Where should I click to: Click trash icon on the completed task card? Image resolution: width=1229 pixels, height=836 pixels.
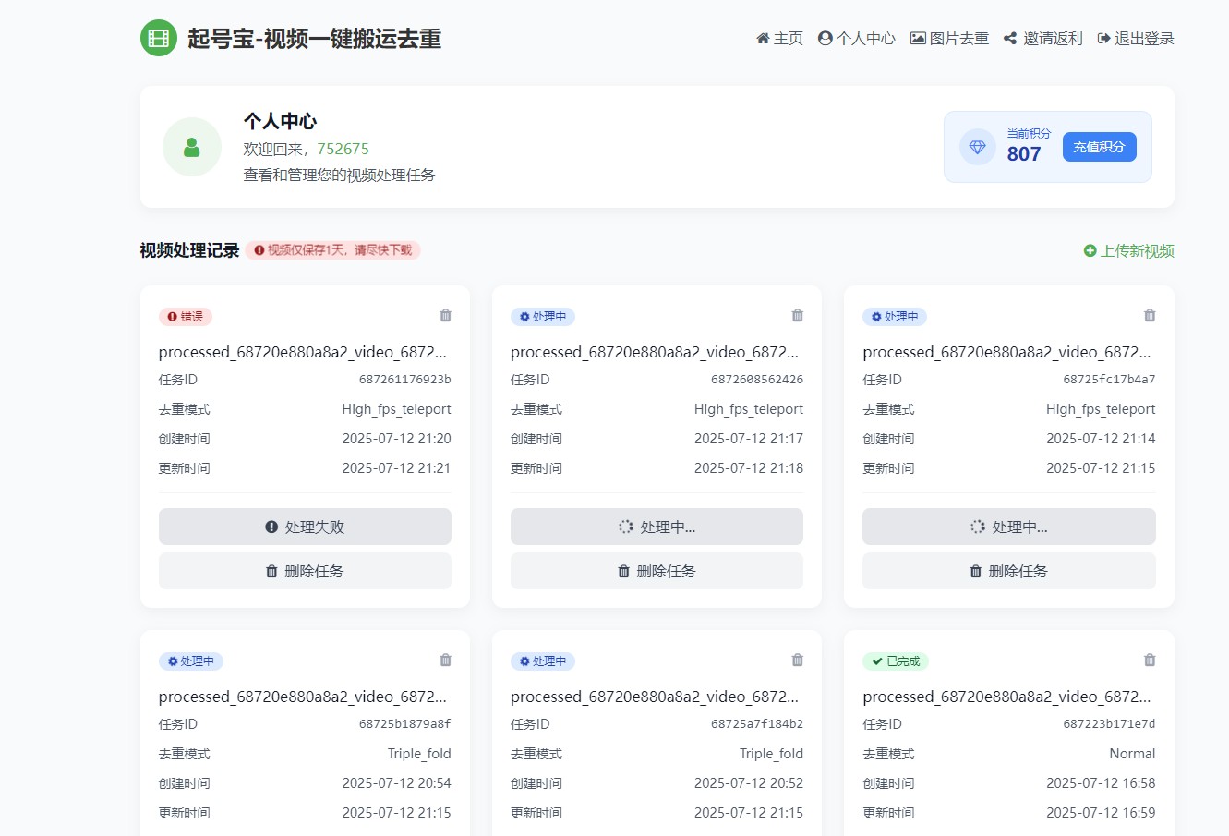tap(1150, 660)
